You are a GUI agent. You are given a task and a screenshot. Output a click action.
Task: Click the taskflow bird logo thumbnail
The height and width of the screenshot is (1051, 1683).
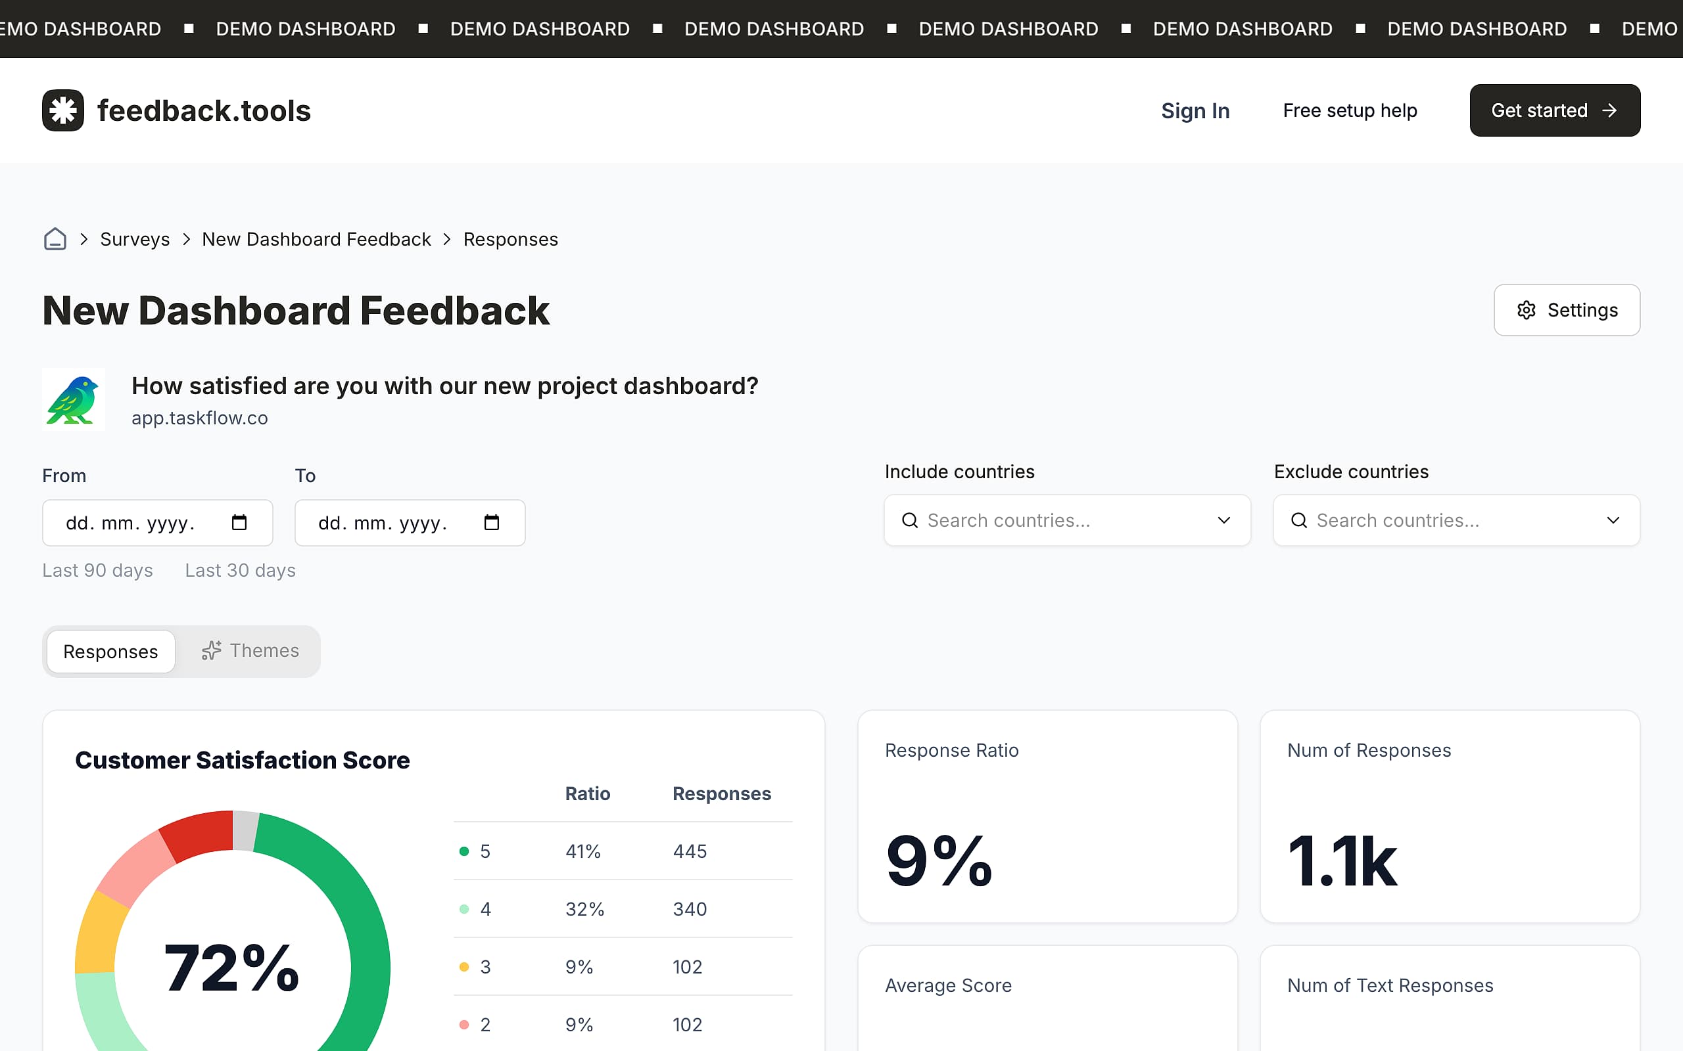point(74,399)
